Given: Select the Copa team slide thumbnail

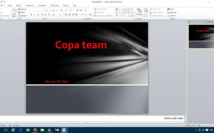Looking at the screenshot, I should click(201, 36).
